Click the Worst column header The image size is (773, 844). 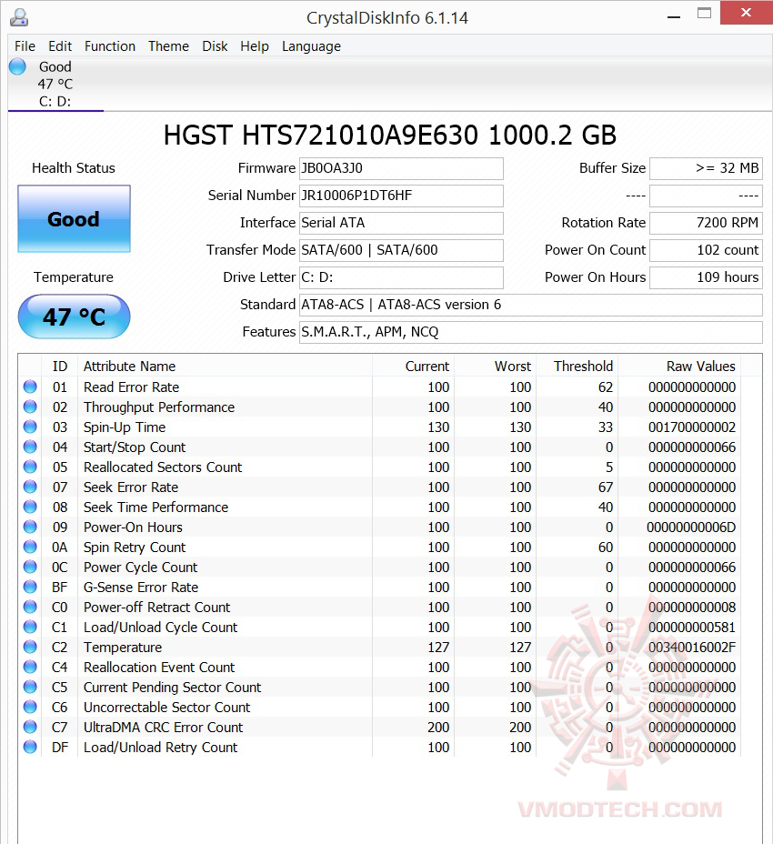[x=496, y=366]
